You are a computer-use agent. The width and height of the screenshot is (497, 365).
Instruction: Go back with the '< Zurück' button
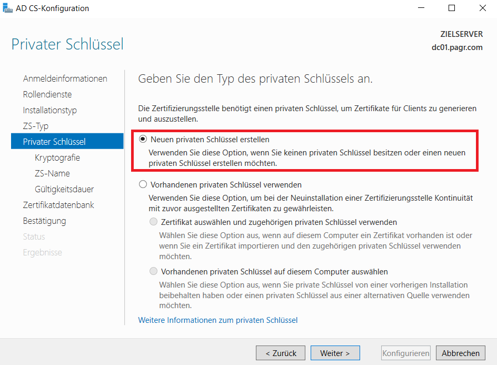pos(281,353)
